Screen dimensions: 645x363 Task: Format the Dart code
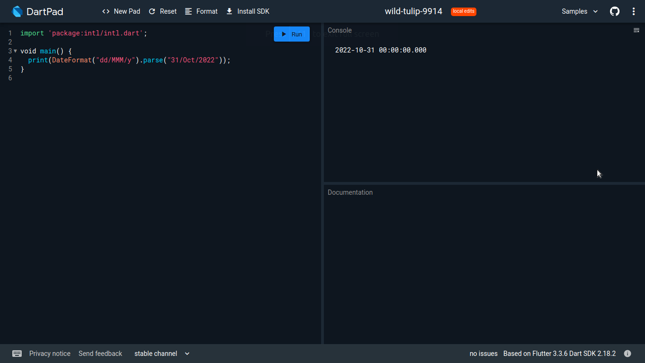pos(202,11)
